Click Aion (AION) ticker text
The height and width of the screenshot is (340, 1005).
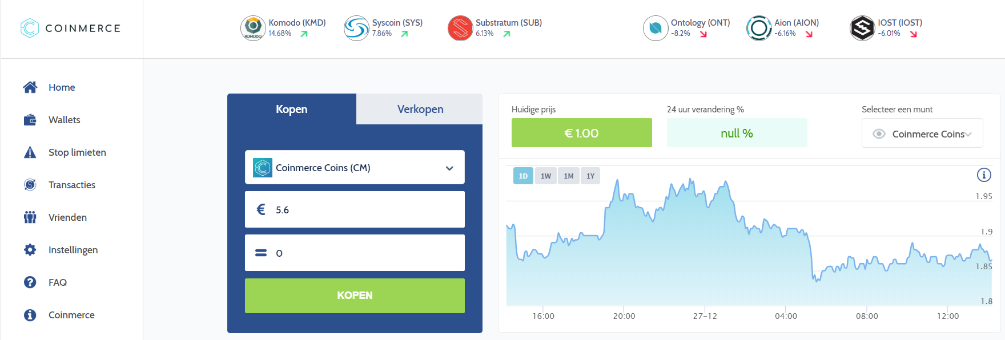[x=797, y=23]
